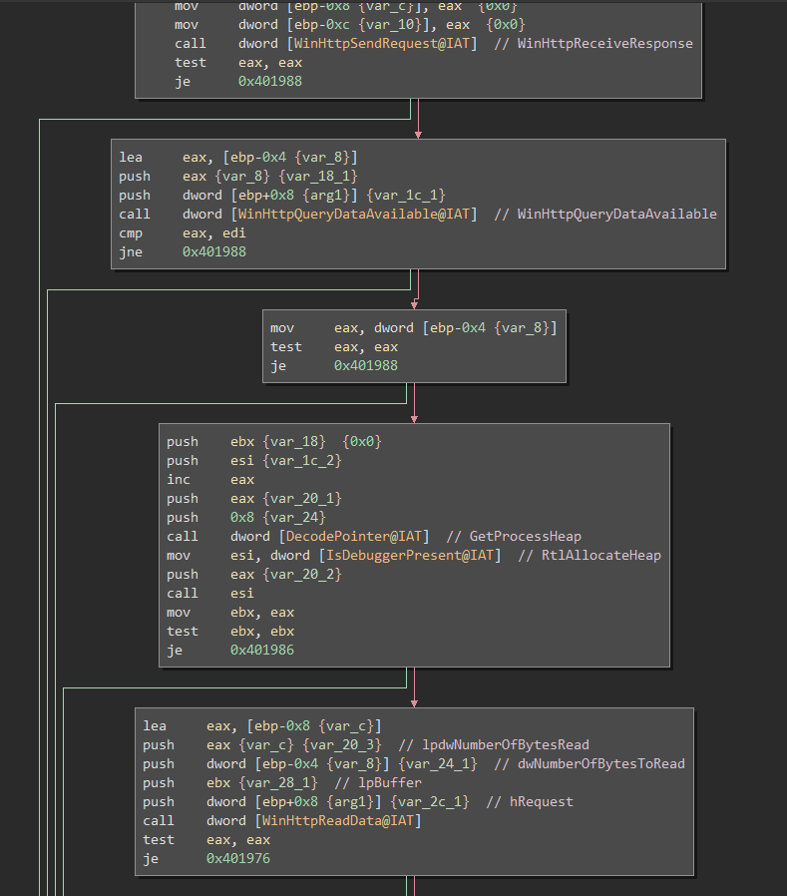
Task: Click DecodePointer@IAT symbol in call instruction
Action: pyautogui.click(x=354, y=537)
